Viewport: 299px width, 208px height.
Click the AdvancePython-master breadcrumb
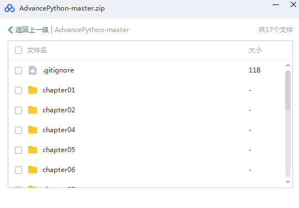(x=92, y=30)
